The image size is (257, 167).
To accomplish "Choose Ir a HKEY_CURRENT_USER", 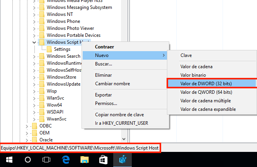I will [x=121, y=123].
